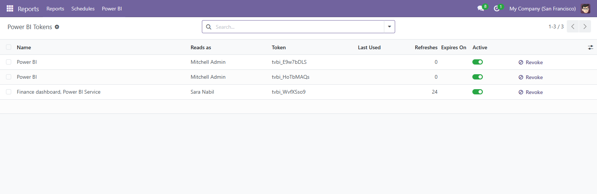The height and width of the screenshot is (194, 597).
Task: Select checkbox for token tvbi_HoTbMAQs row
Action: point(9,77)
